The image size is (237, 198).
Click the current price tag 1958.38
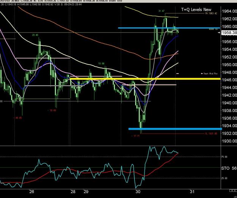(x=229, y=33)
